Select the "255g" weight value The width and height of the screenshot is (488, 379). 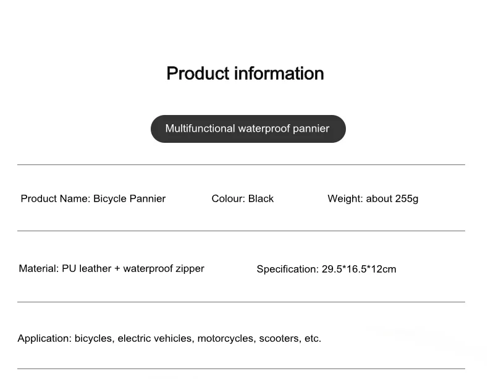coord(406,198)
